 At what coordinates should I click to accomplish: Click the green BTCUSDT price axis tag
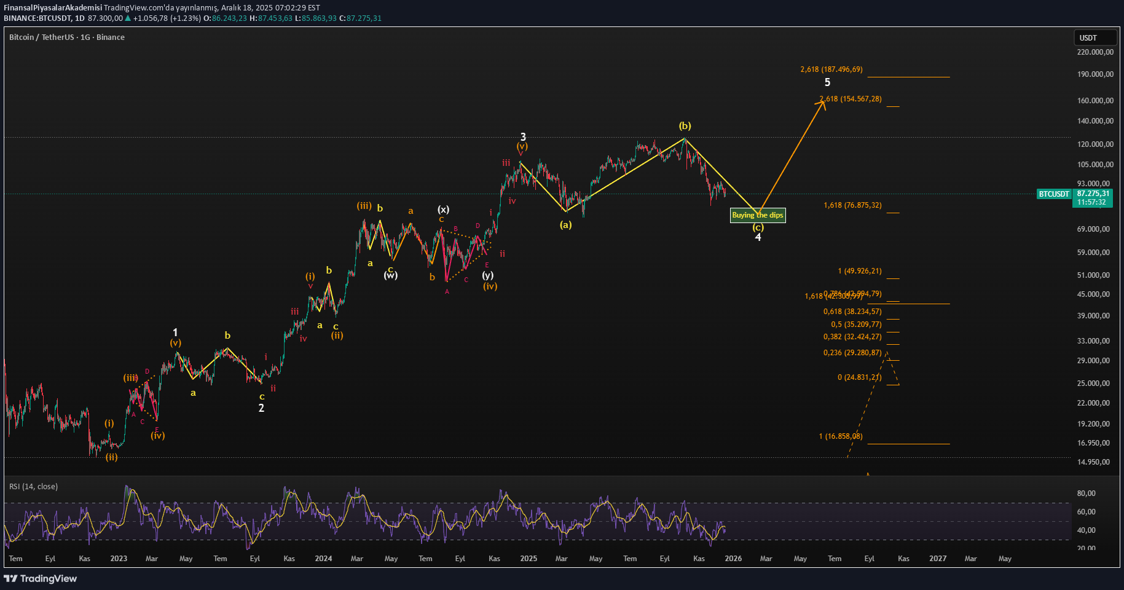point(1054,194)
